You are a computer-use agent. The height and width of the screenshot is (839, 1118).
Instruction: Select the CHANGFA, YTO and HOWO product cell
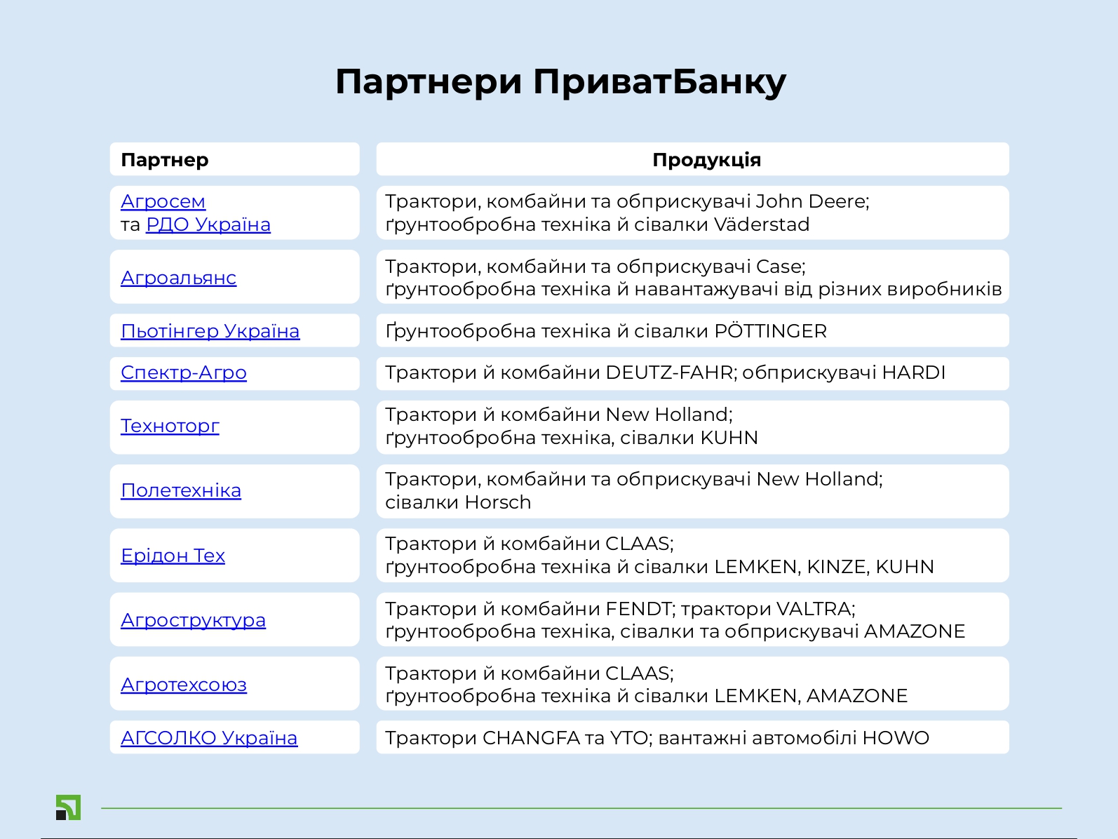pyautogui.click(x=693, y=737)
